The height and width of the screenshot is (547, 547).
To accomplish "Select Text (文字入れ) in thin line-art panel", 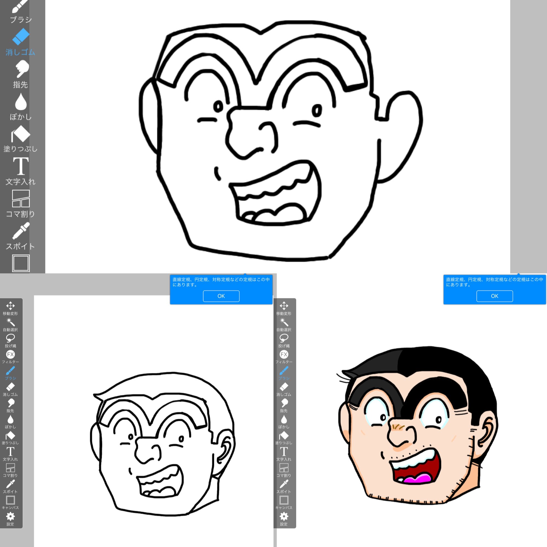I will click(10, 454).
